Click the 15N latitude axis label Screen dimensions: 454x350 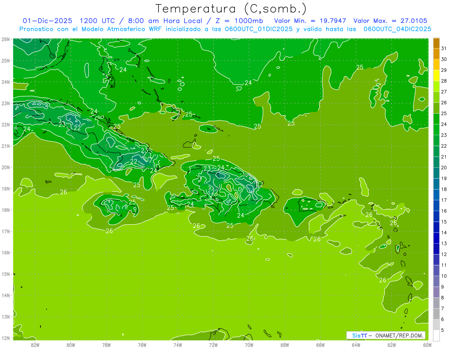(x=6, y=274)
